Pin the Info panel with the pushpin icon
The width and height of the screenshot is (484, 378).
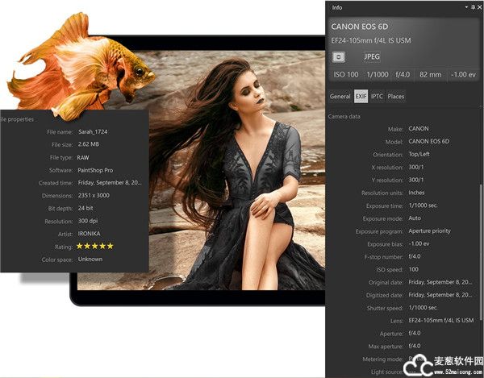[472, 7]
